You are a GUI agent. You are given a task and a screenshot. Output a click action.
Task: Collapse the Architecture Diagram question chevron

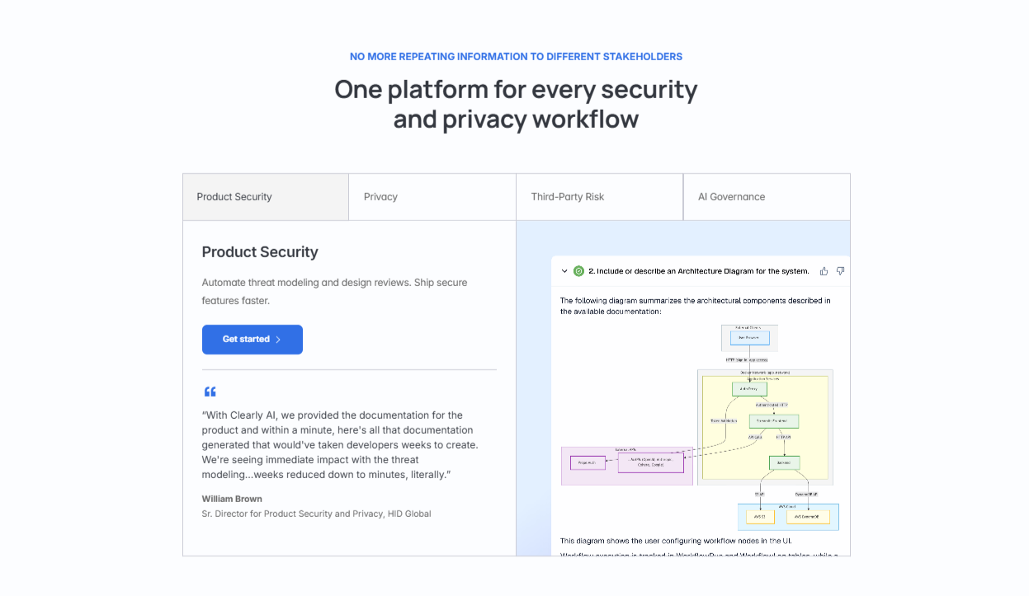point(564,271)
